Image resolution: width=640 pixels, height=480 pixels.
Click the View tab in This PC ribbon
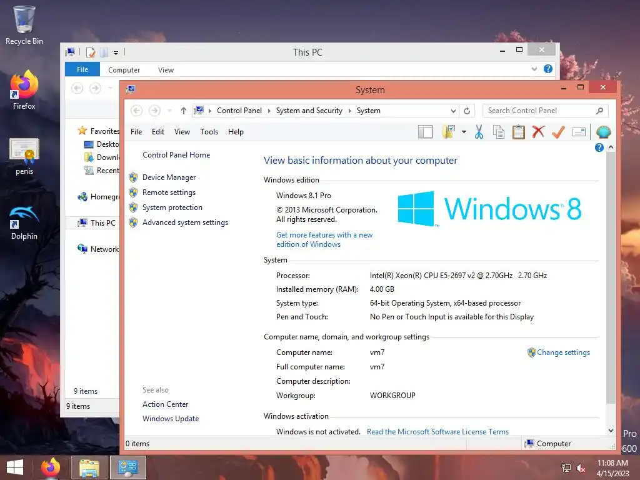166,70
